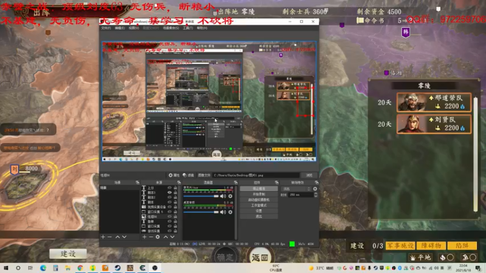
Task: Click the 零陵 panel vertical scrollbar
Action: 476,155
